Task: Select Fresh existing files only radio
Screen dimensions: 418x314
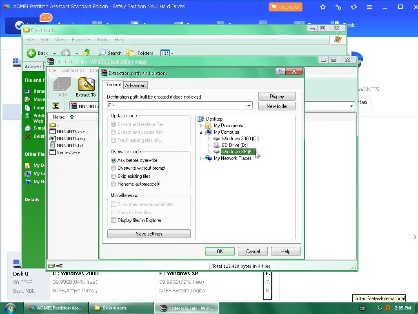Action: point(113,140)
